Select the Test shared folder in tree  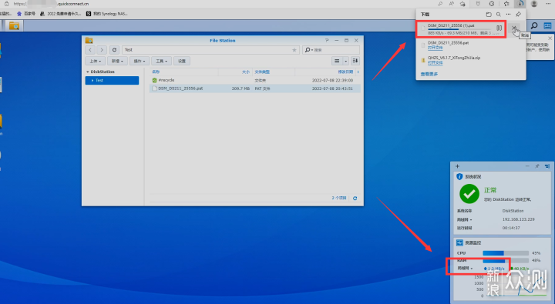pos(112,80)
